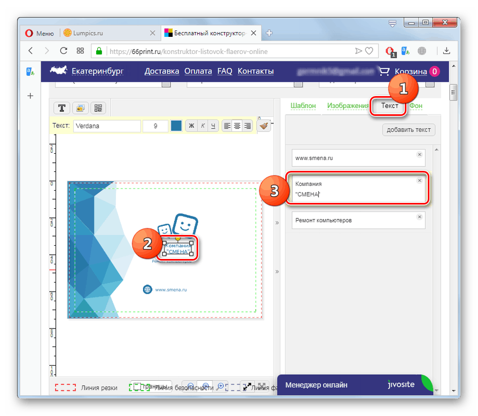Click the sidebar translator icon
Screen dimensions: 478x416
(x=30, y=72)
